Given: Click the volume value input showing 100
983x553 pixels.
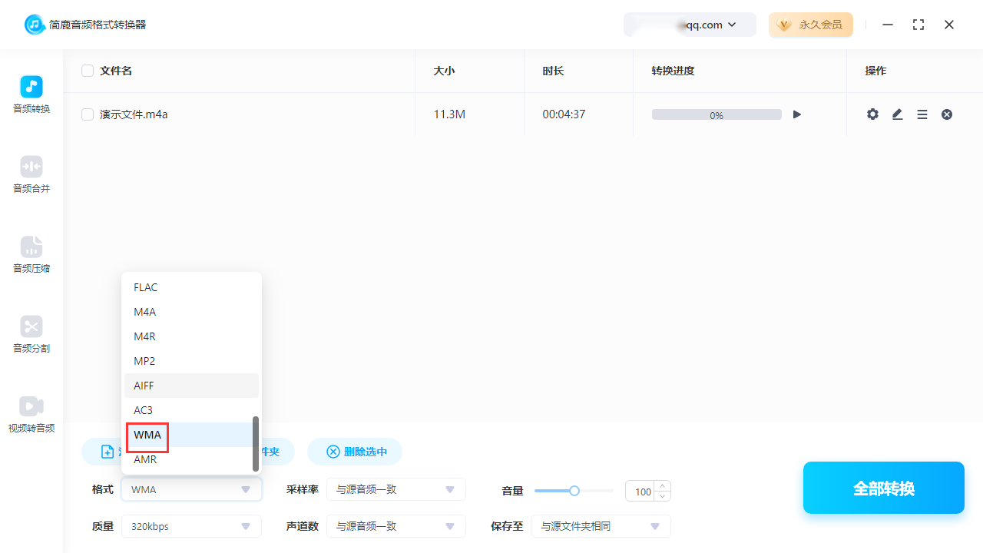Looking at the screenshot, I should point(642,491).
